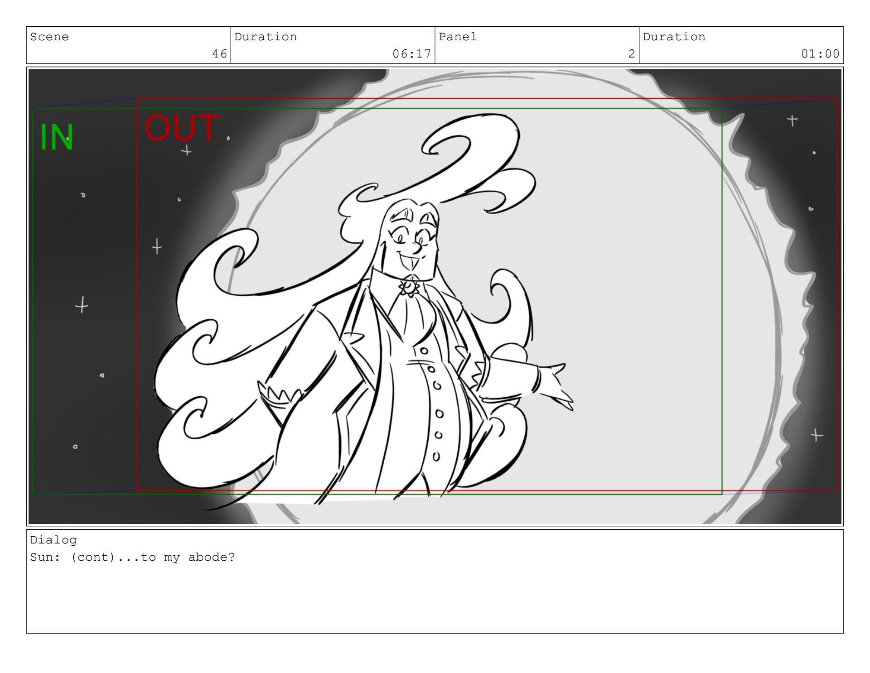Select the panel number 2

632,54
